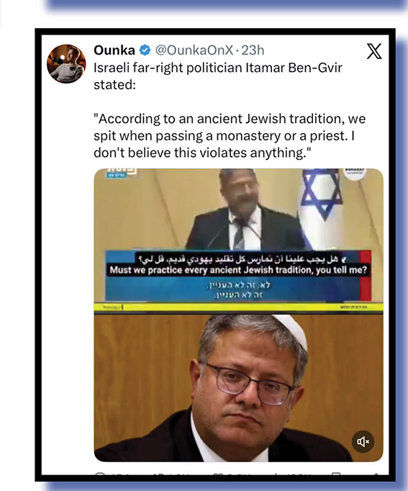The image size is (408, 491).
Task: Click the round watermark in video's top-right corner
Action: [x=355, y=174]
